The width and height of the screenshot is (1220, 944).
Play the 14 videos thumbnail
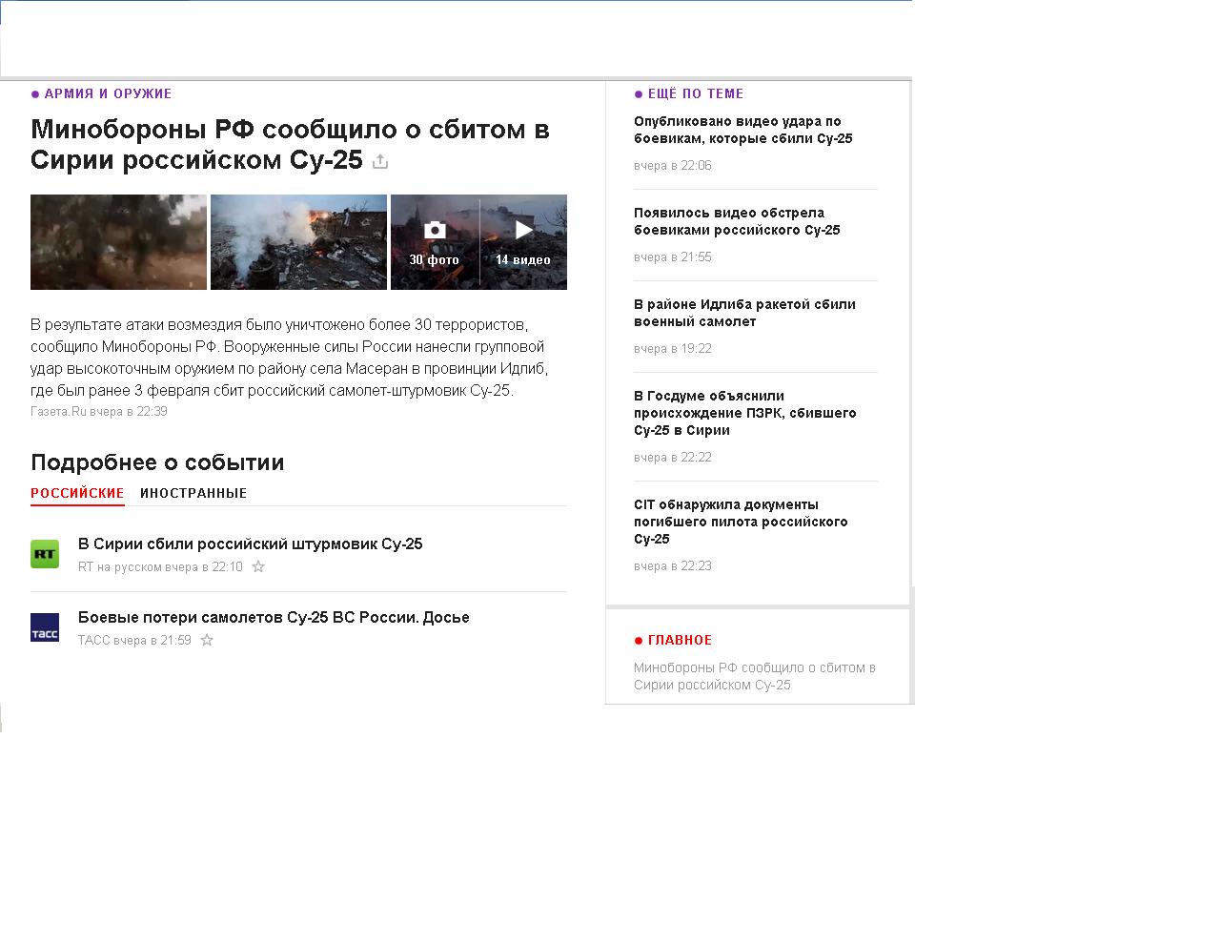pos(523,231)
